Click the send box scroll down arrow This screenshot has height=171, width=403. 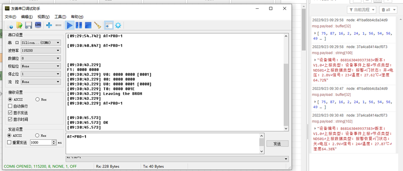[262, 151]
